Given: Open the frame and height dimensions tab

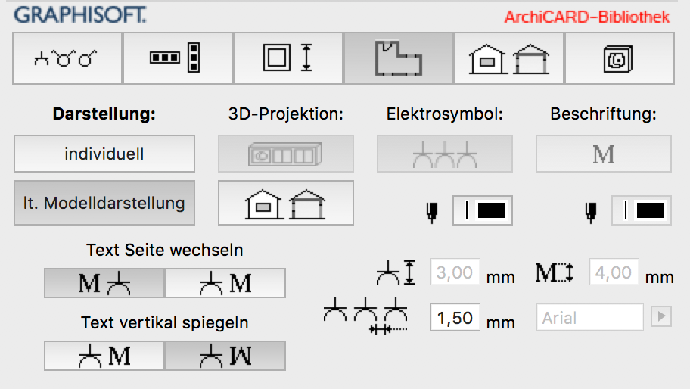Looking at the screenshot, I should 288,58.
